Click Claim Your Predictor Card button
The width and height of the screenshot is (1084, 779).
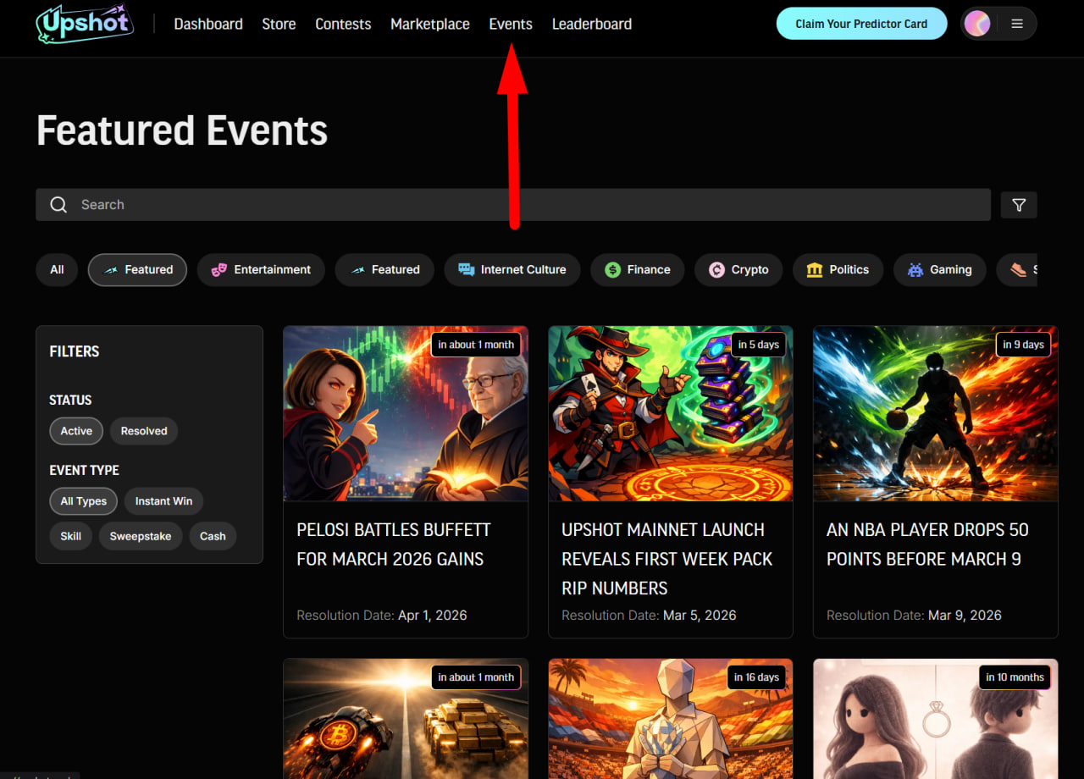click(x=861, y=24)
